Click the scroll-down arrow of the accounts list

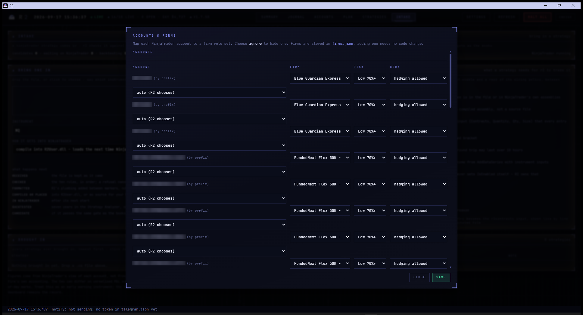(450, 267)
